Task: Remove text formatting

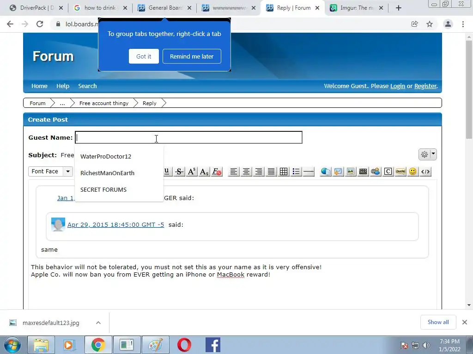Action: (217, 171)
